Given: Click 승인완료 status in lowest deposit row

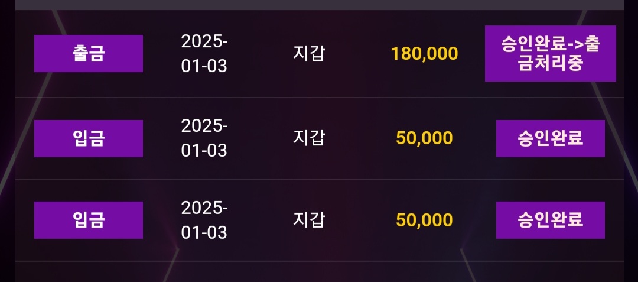Looking at the screenshot, I should pyautogui.click(x=550, y=220).
